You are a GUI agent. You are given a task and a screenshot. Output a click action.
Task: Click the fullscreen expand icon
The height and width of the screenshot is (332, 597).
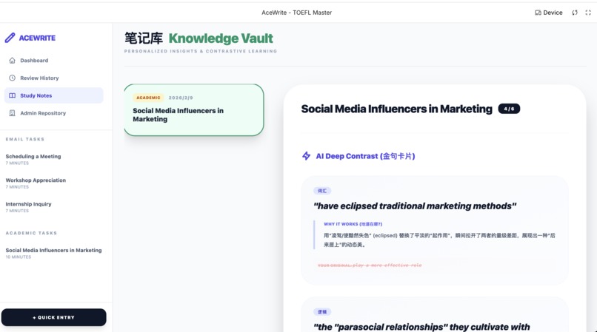click(x=588, y=13)
